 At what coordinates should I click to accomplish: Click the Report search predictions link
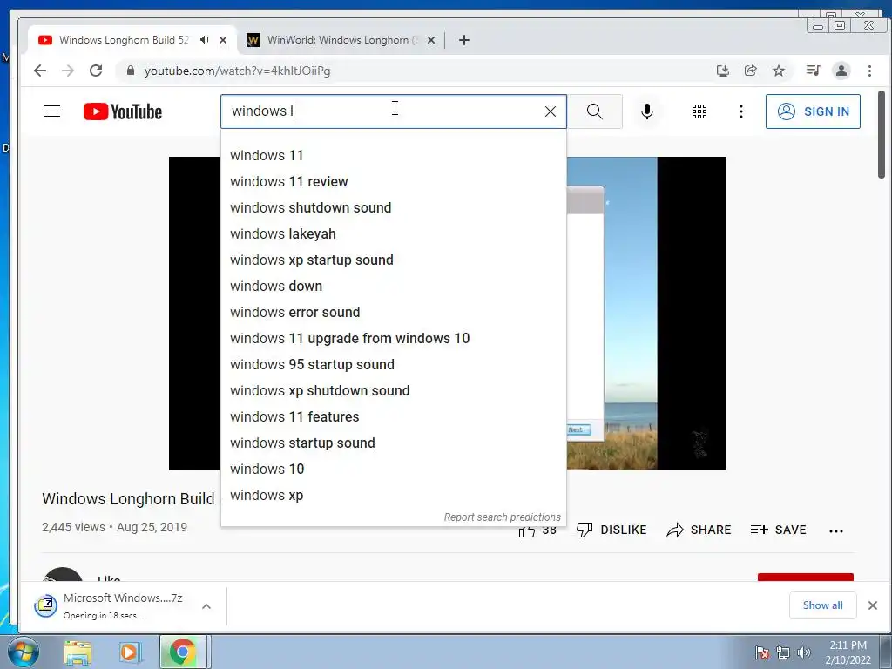(x=502, y=517)
